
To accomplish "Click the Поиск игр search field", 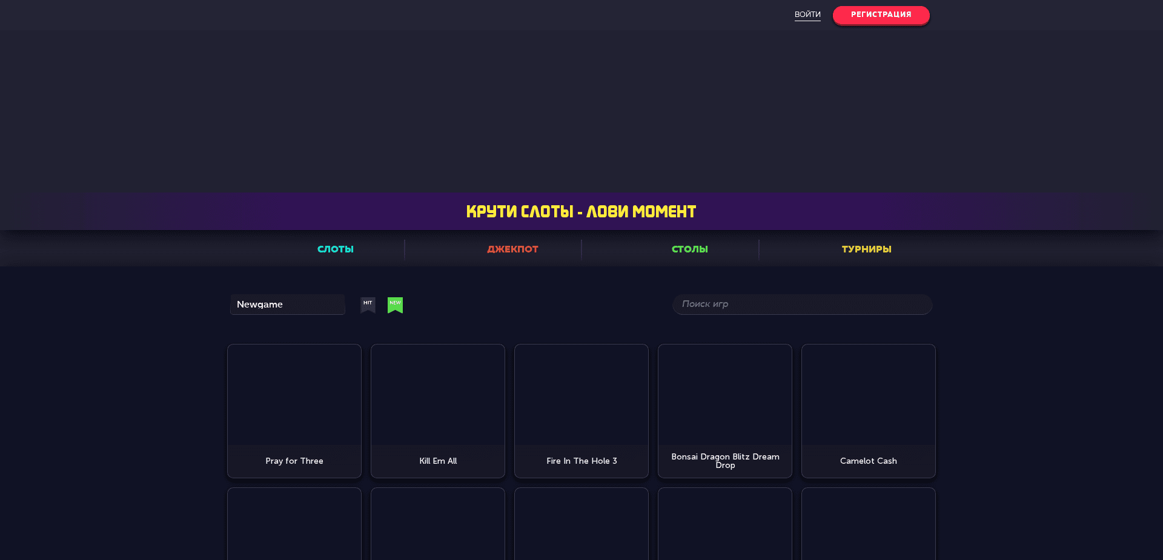I will tap(802, 305).
